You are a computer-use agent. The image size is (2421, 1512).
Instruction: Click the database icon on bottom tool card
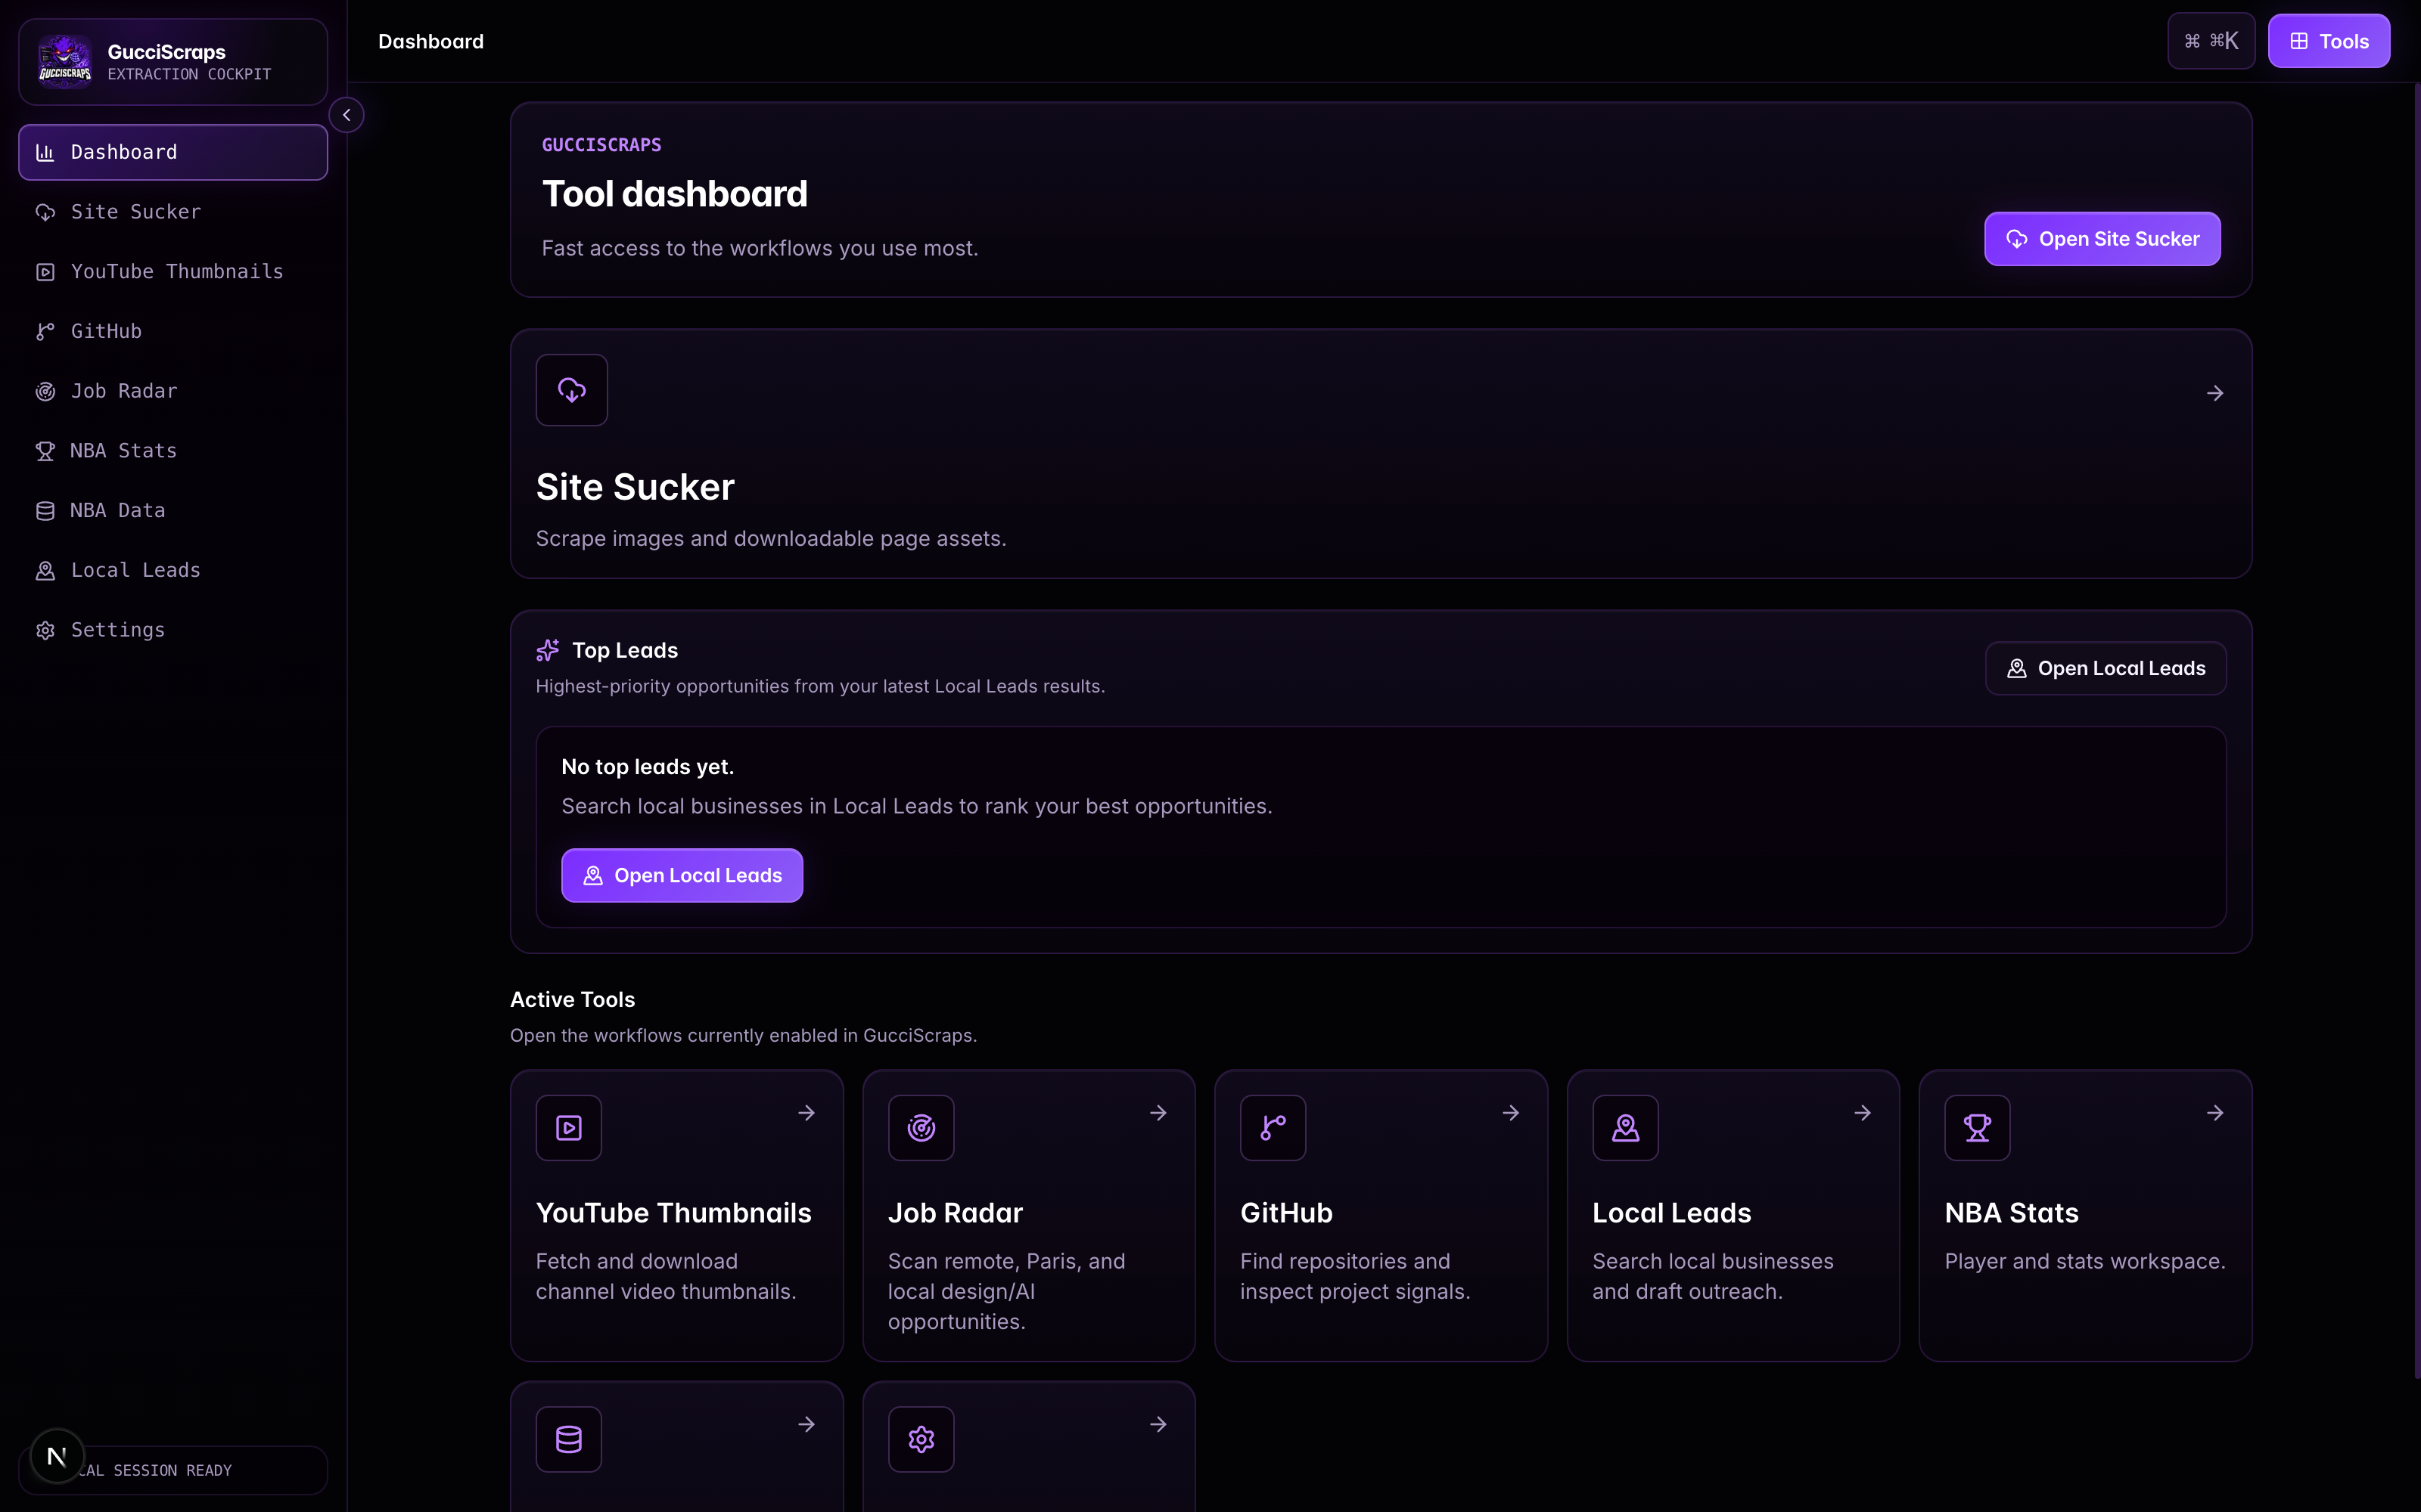[x=568, y=1439]
